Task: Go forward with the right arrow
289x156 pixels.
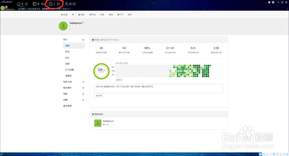Action: pos(73,14)
